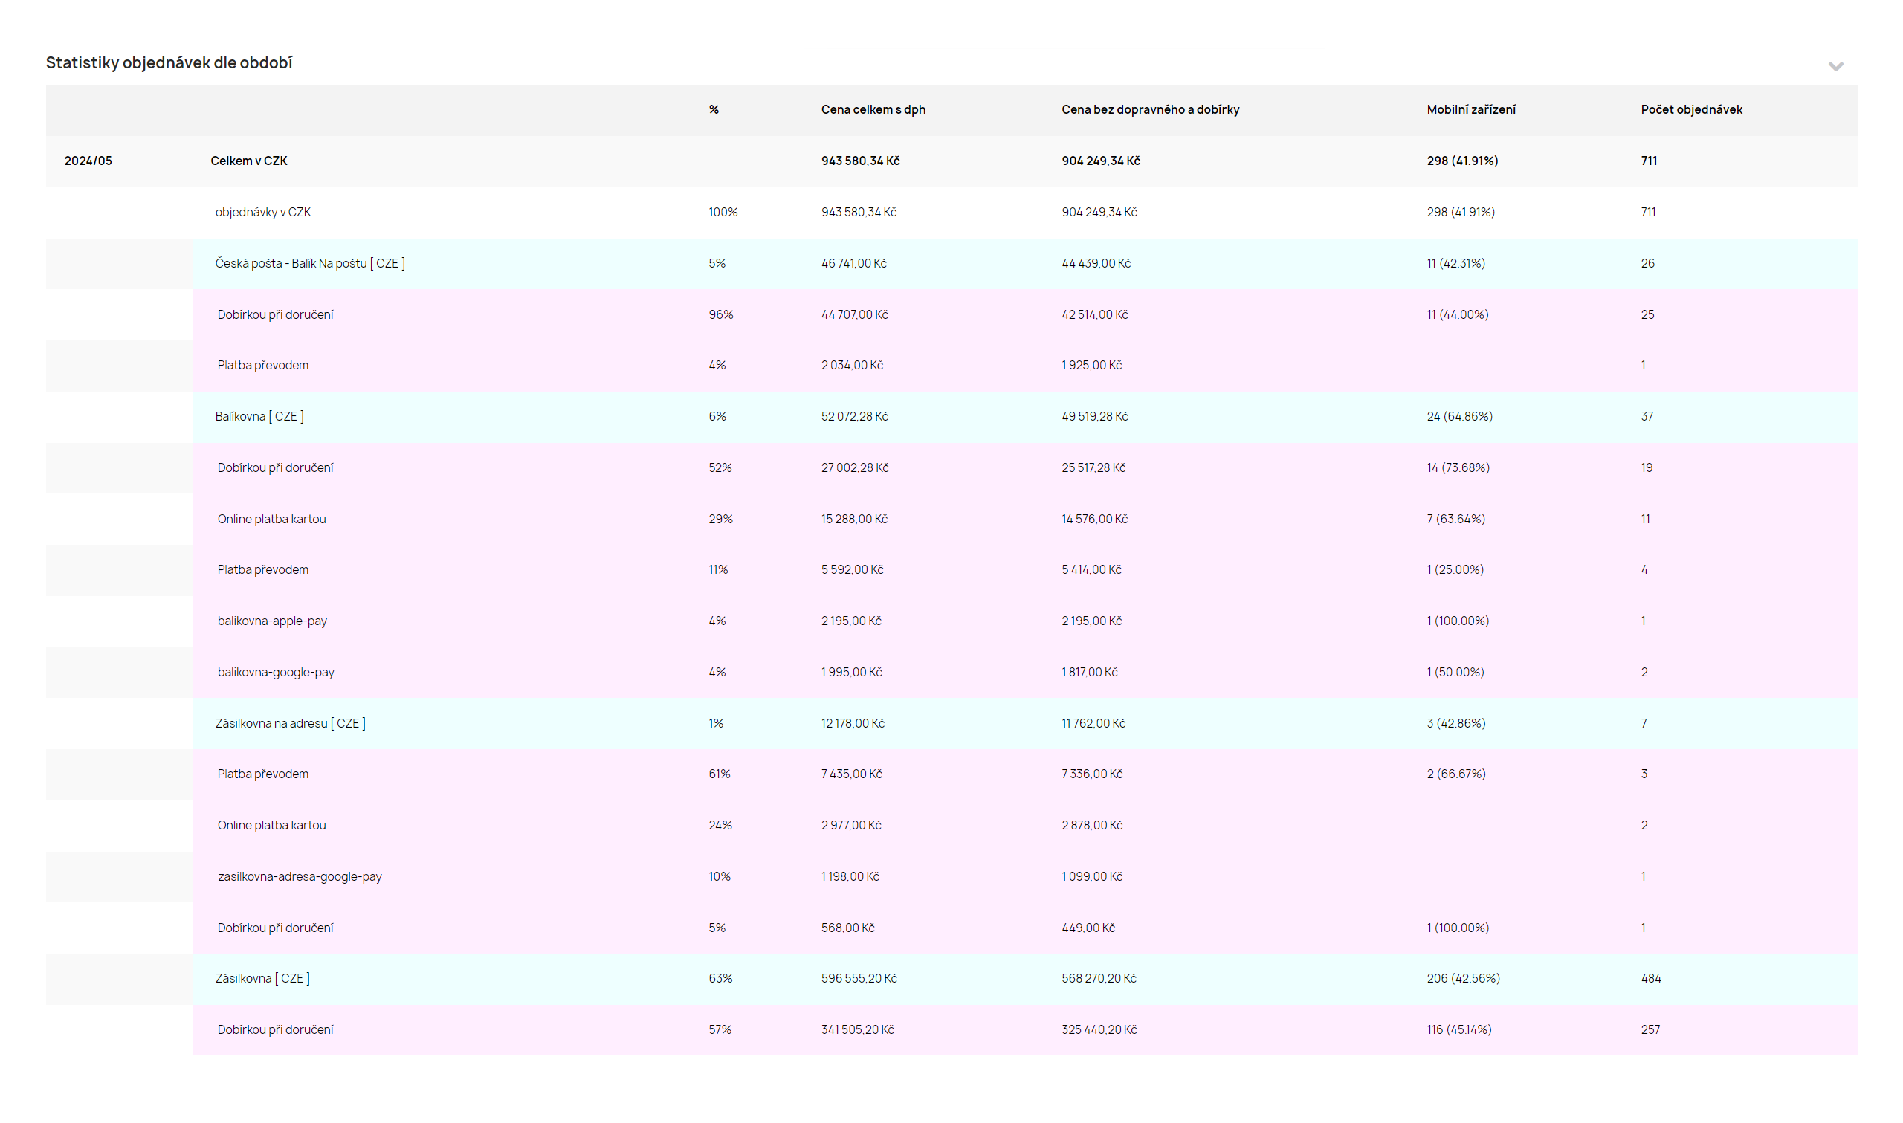Select the 'balikovna-google-pay' row label
The height and width of the screenshot is (1123, 1903).
click(x=276, y=673)
